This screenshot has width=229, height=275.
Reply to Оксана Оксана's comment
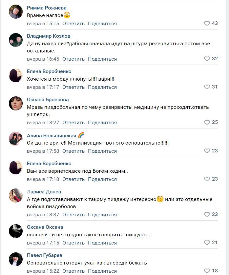click(73, 243)
